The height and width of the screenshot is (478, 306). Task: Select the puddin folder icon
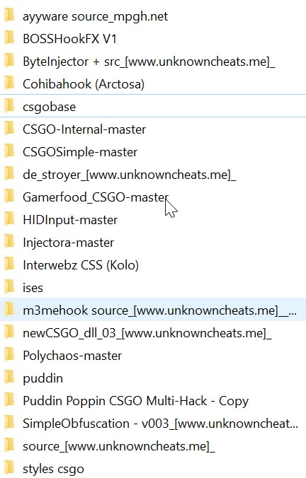pyautogui.click(x=9, y=378)
